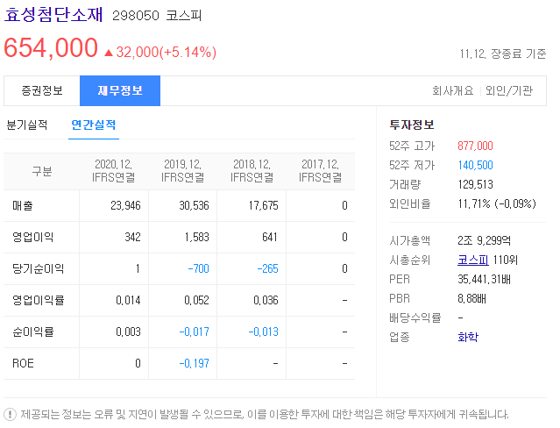Click the 2019.12. IFRS연결 column header
560x428 pixels.
[x=183, y=171]
